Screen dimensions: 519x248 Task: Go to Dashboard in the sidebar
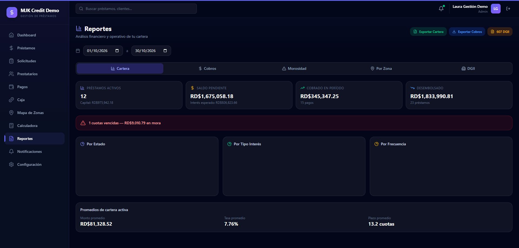click(35, 35)
